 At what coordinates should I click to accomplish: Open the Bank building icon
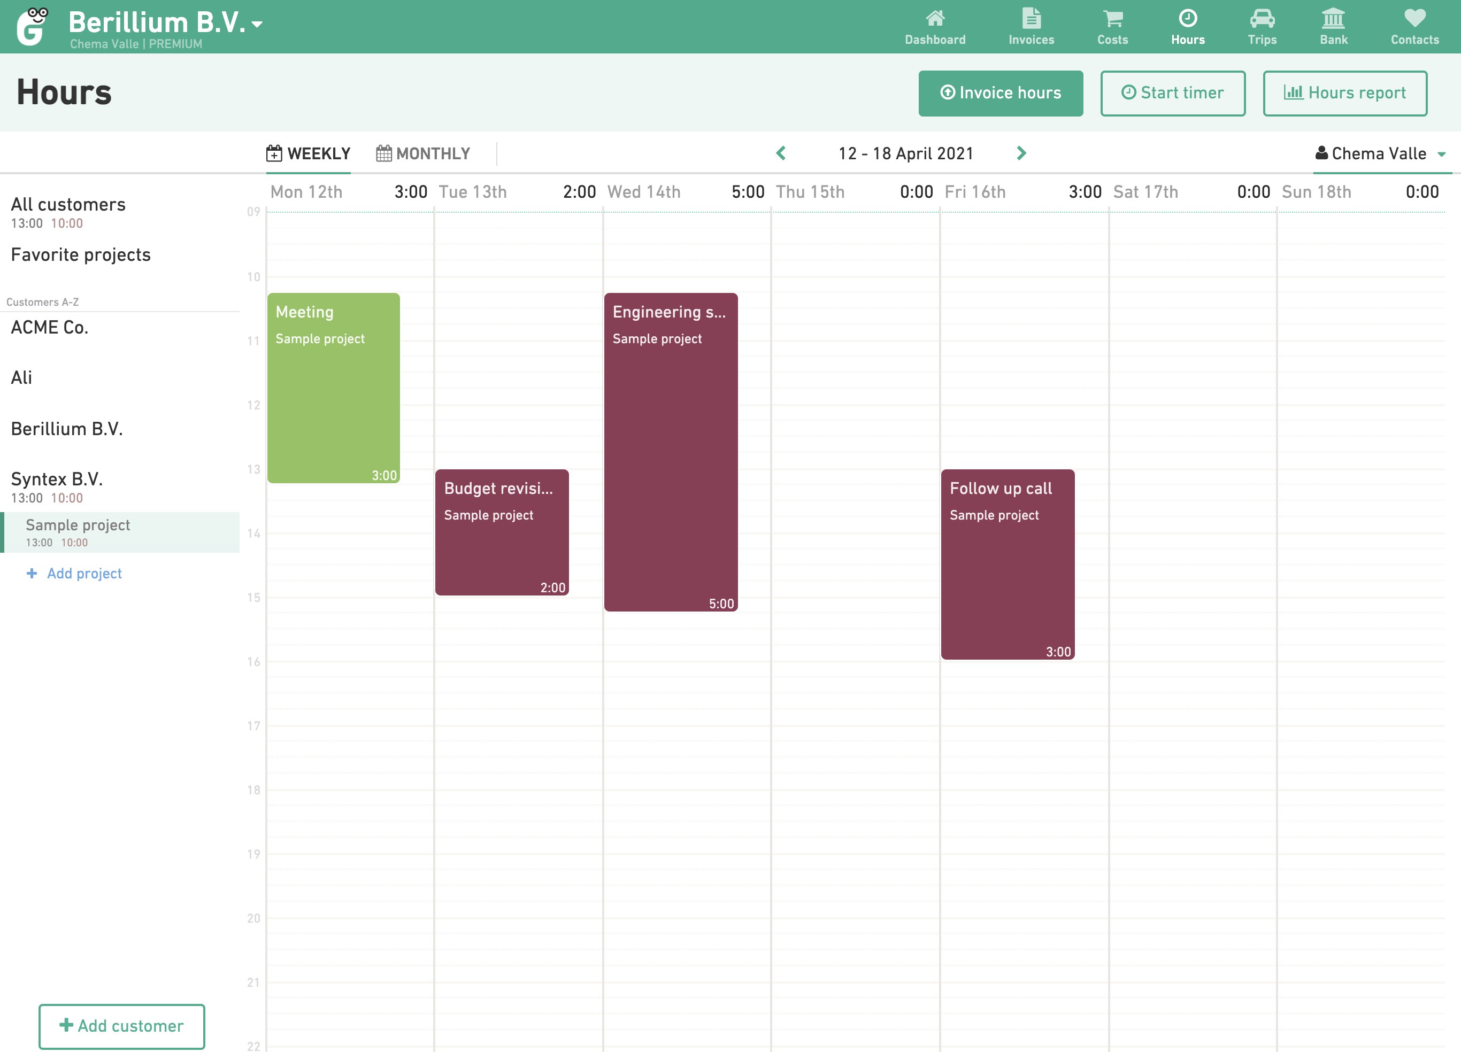[x=1333, y=19]
